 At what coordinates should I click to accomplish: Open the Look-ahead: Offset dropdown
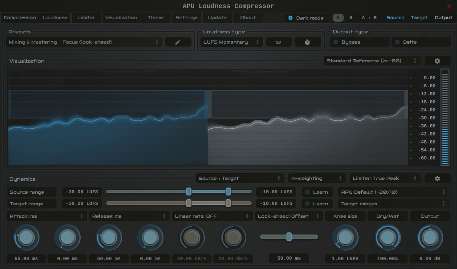click(x=289, y=216)
